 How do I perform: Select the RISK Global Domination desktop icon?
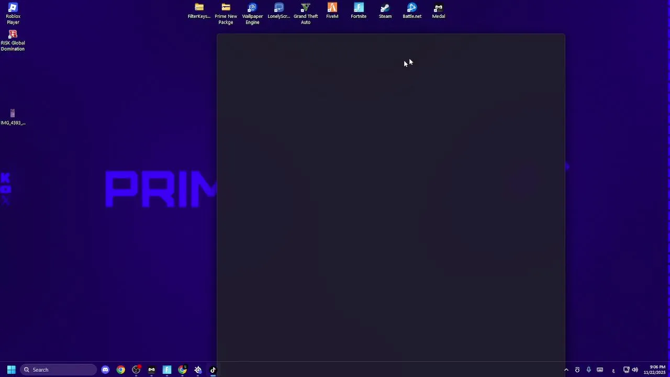[13, 40]
